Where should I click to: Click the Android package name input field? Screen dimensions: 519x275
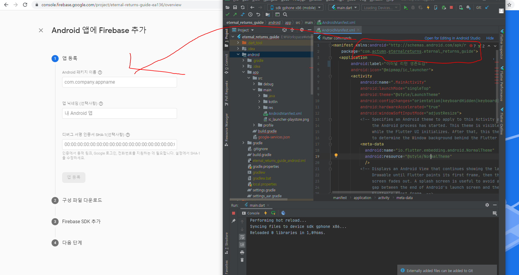click(119, 82)
